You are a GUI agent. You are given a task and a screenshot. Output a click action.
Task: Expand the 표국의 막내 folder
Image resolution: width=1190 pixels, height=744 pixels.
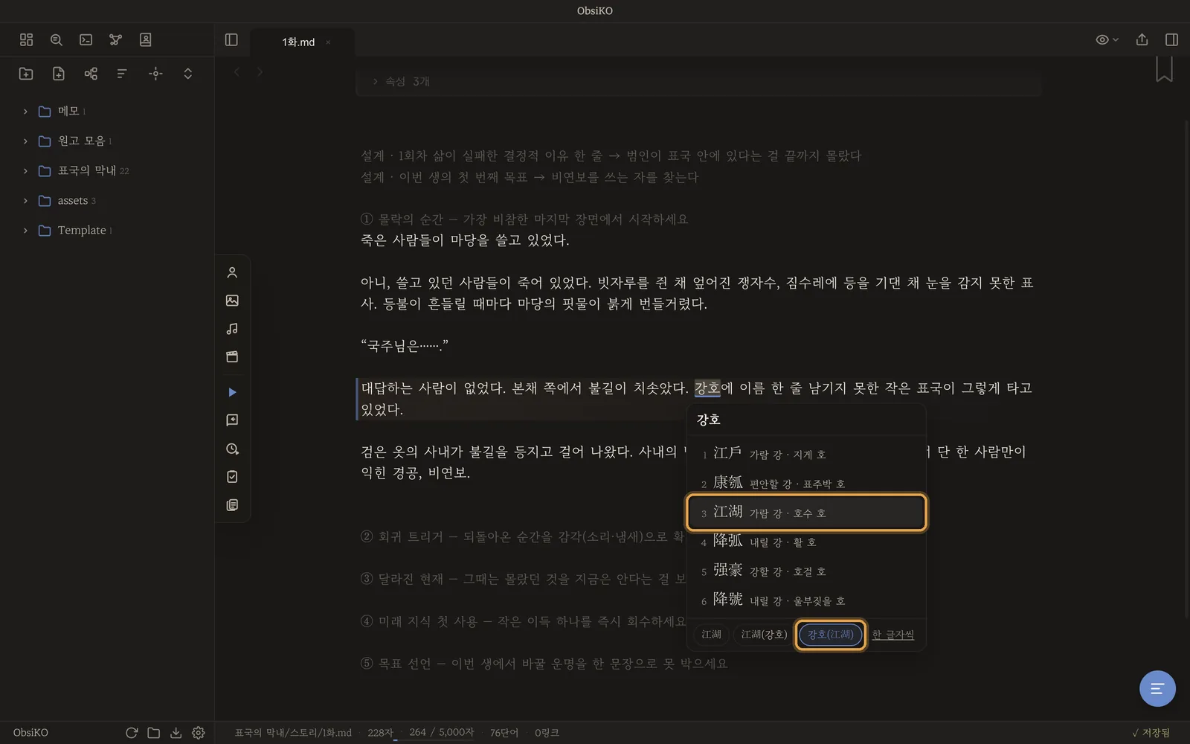pos(25,170)
